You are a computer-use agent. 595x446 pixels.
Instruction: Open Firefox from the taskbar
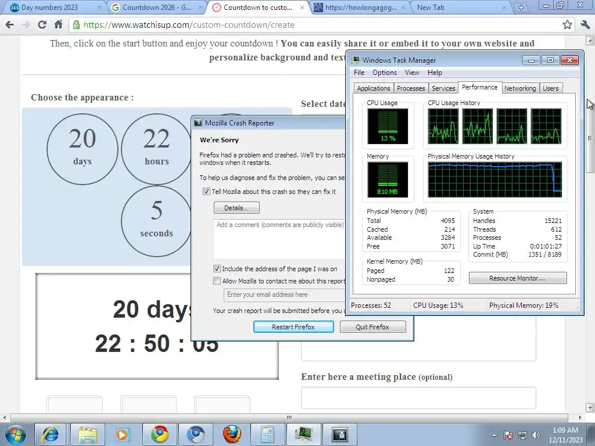(231, 434)
